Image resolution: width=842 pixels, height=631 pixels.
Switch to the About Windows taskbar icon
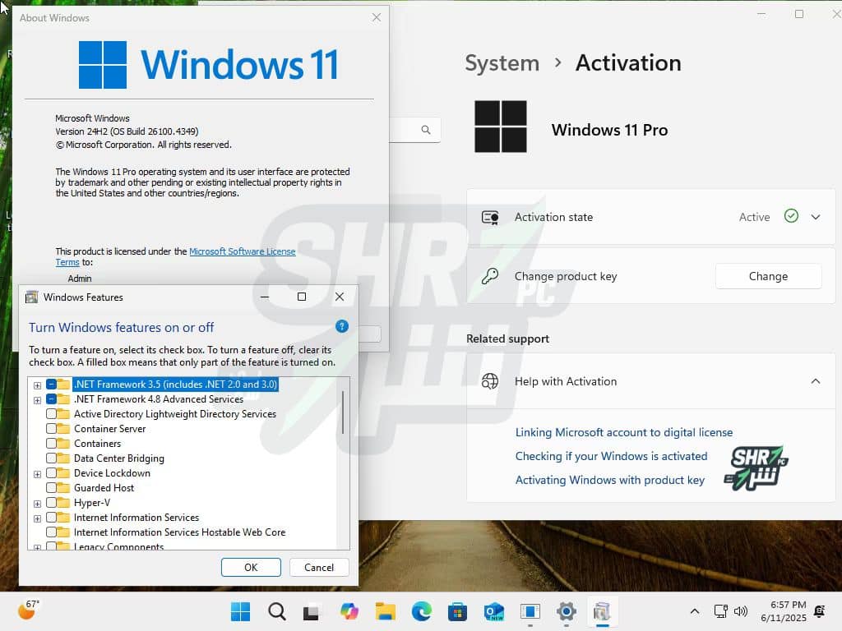pyautogui.click(x=530, y=611)
